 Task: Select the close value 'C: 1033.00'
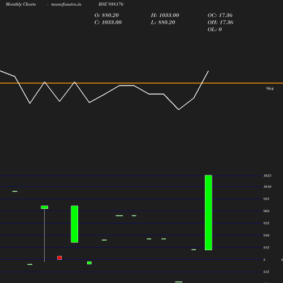tap(108, 23)
